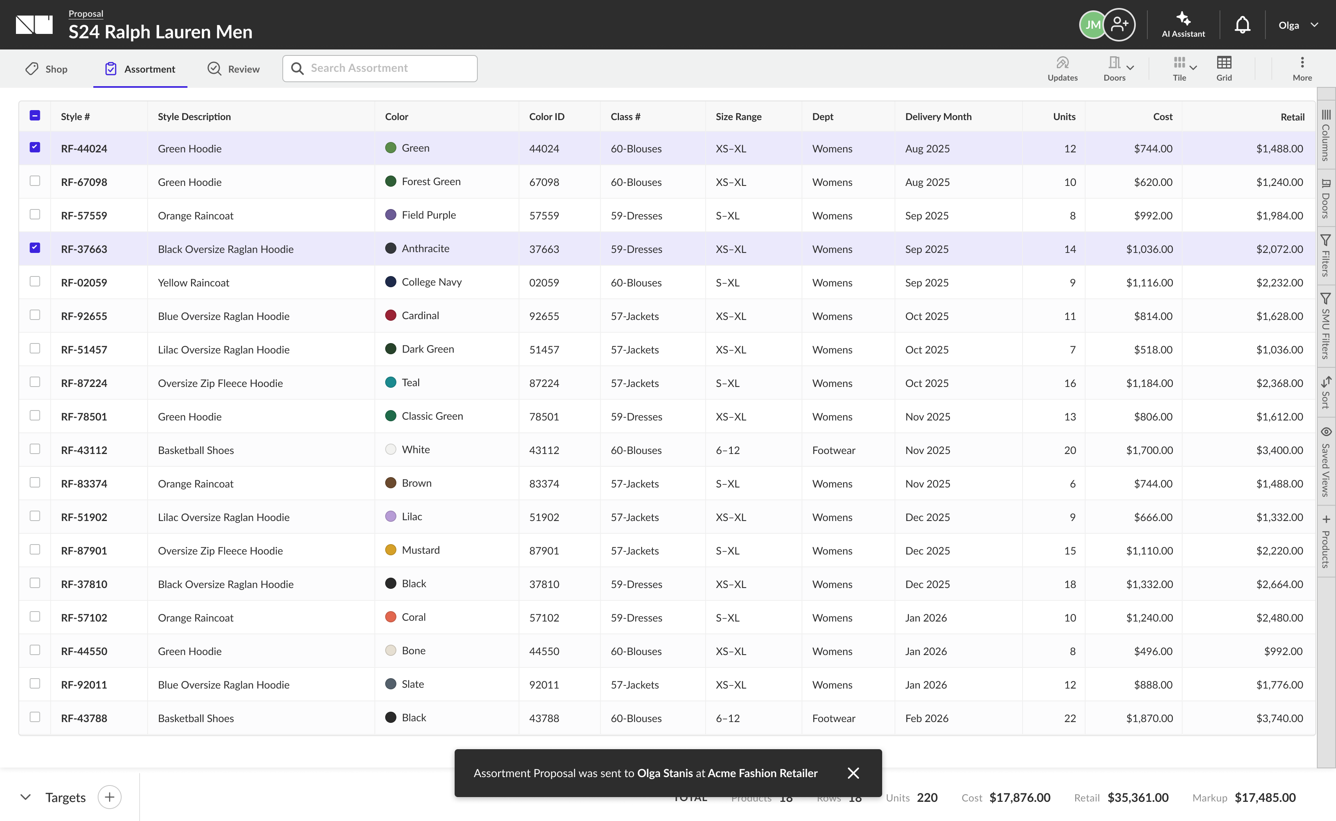Collapse the Targets section chevron
This screenshot has height=821, width=1336.
(x=25, y=797)
